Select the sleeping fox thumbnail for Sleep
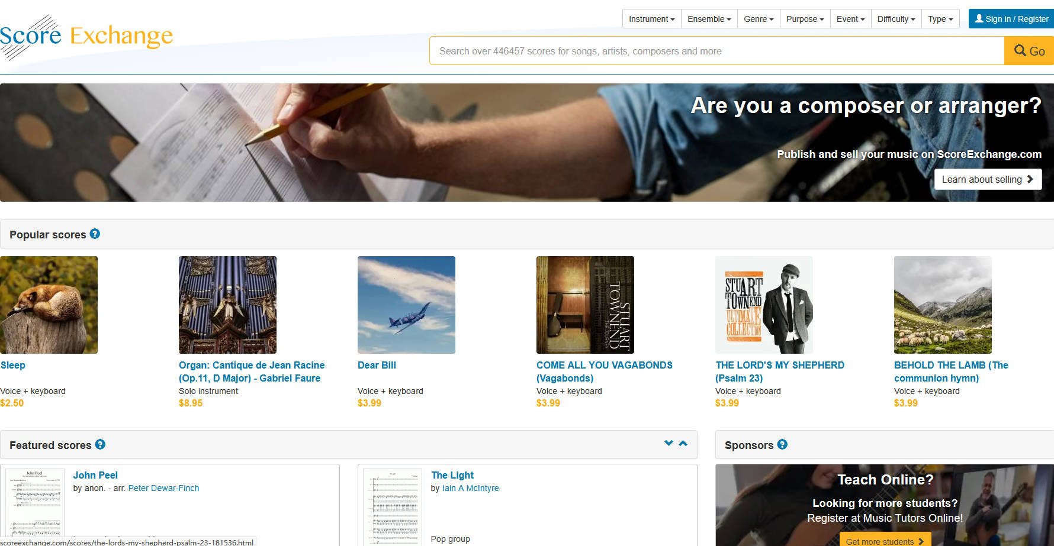 49,305
